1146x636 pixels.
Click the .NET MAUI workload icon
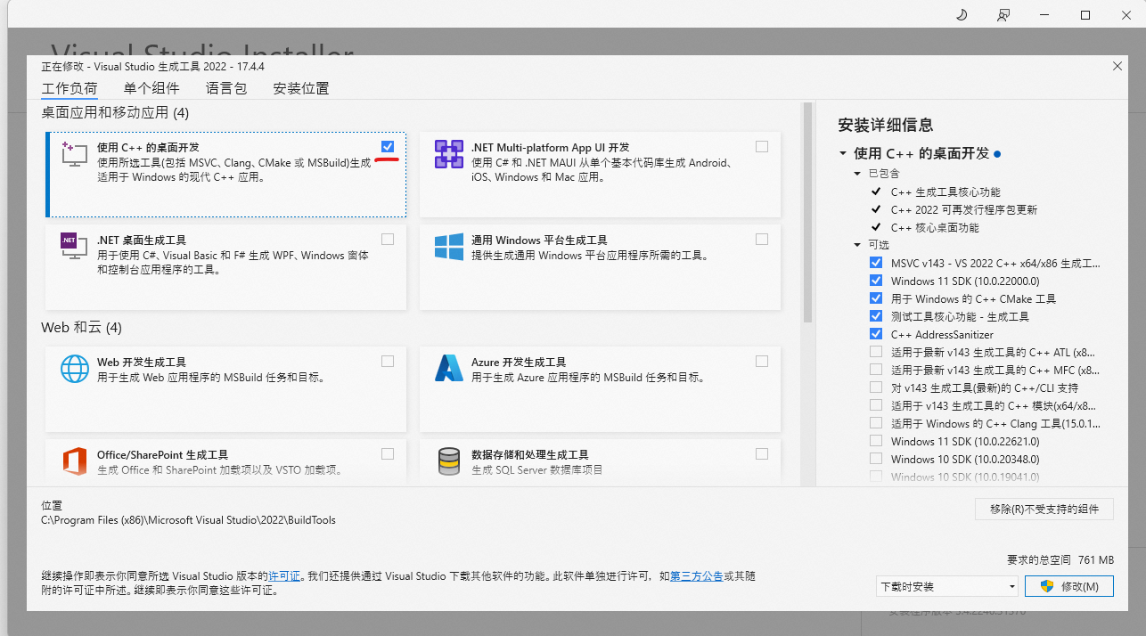coord(448,154)
